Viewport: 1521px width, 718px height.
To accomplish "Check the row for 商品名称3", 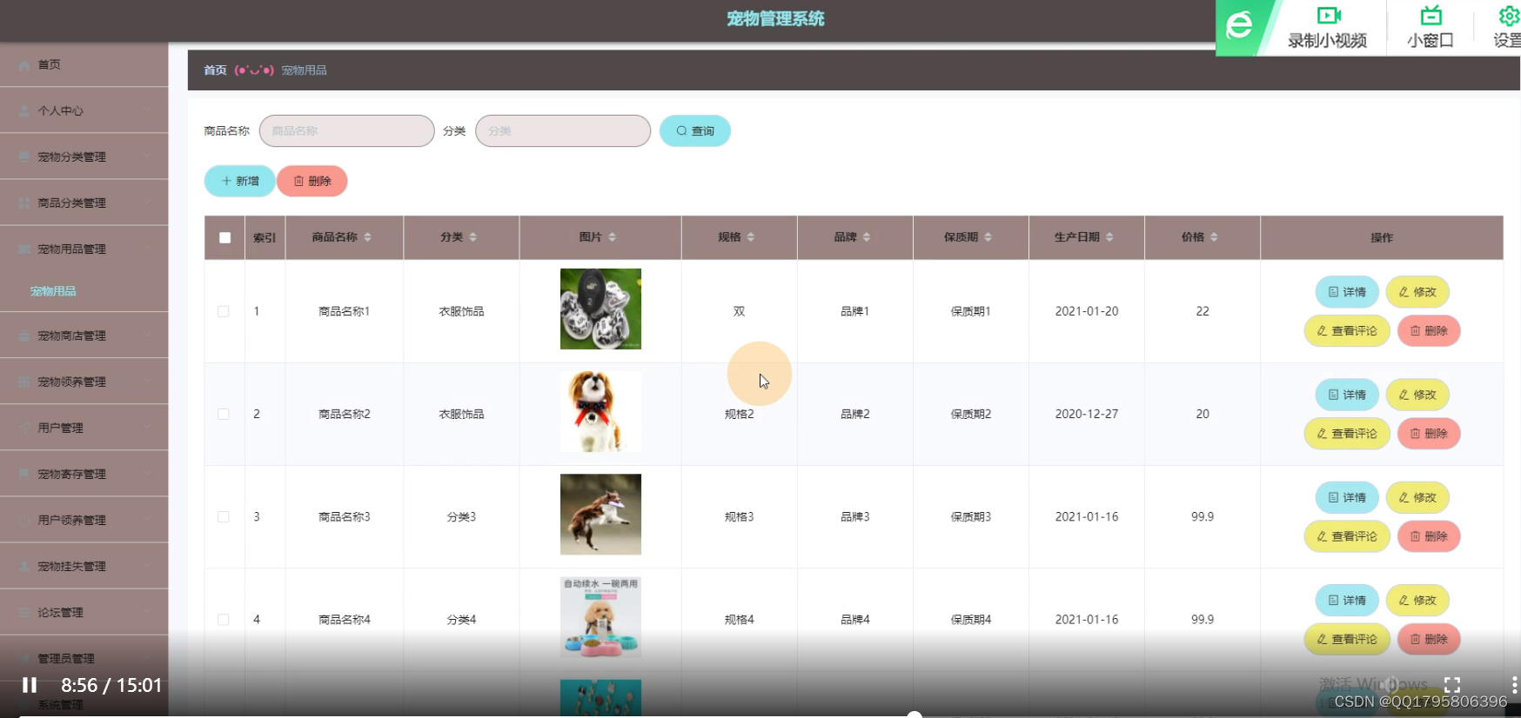I will click(x=224, y=517).
